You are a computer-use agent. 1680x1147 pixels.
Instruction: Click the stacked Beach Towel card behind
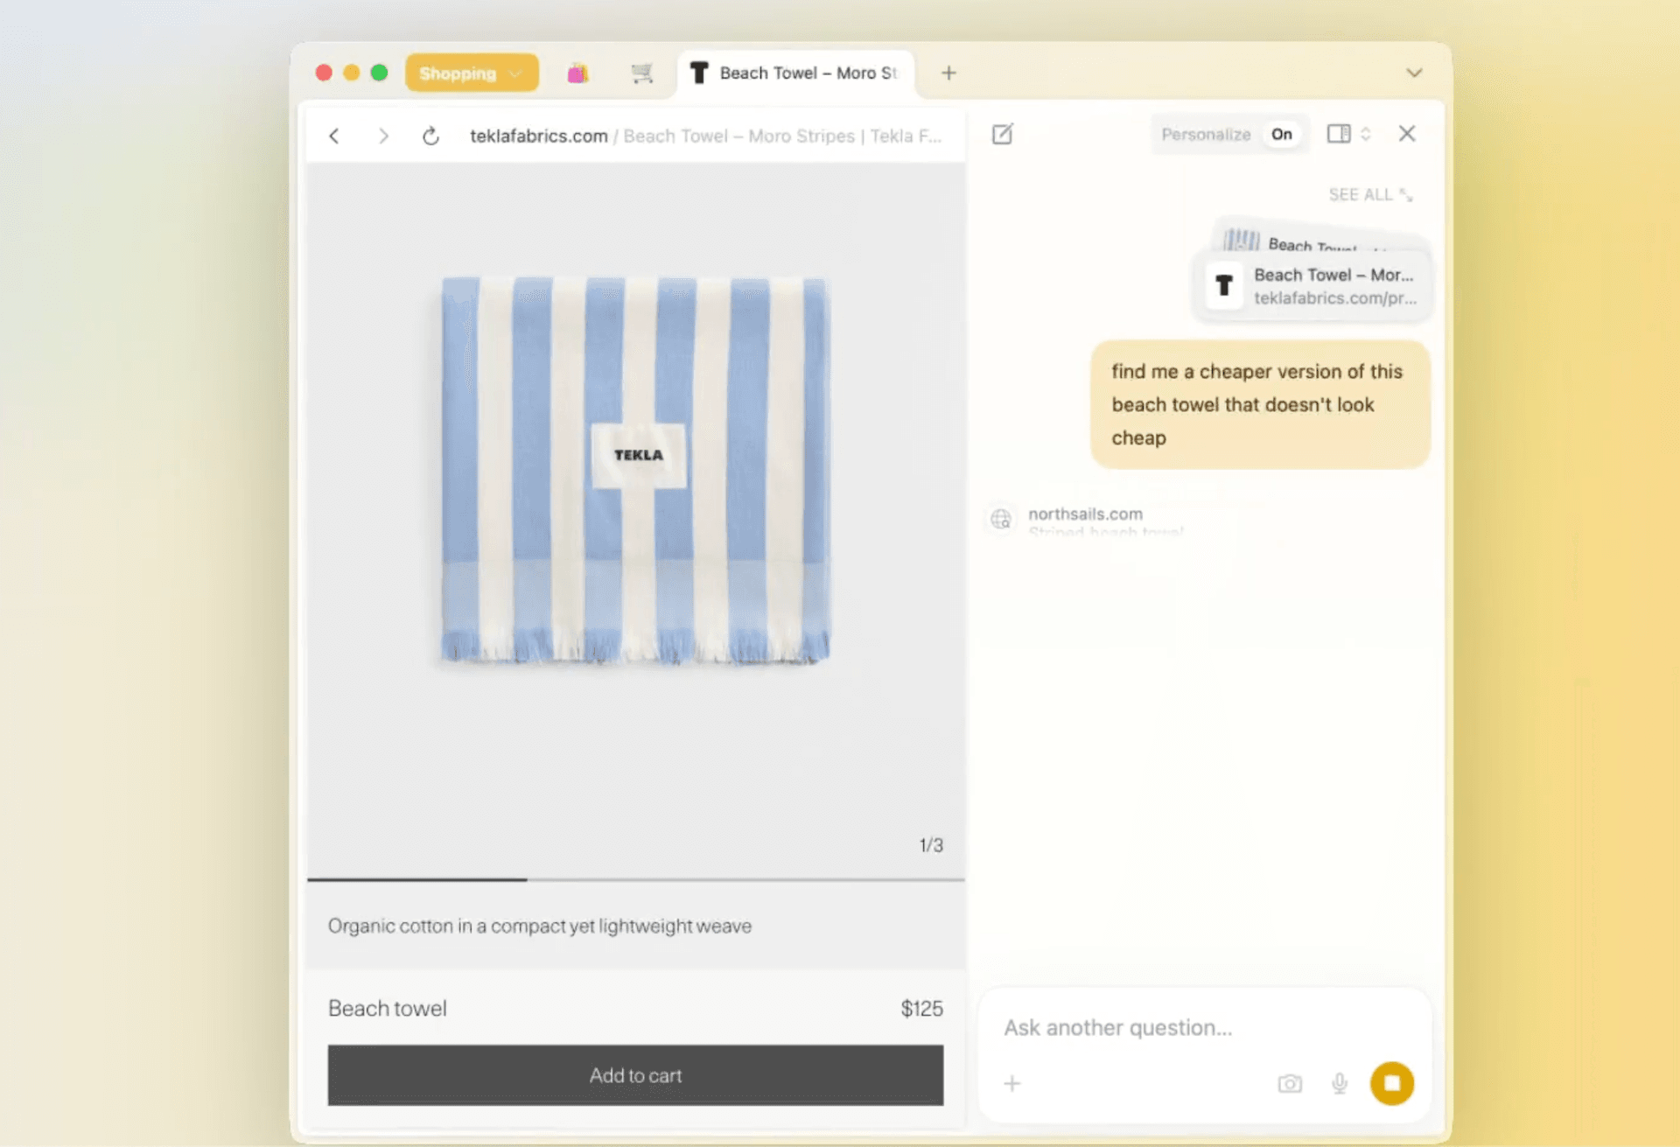click(x=1321, y=238)
